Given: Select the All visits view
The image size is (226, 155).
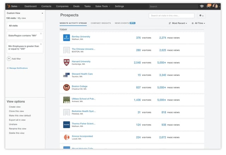Looking at the screenshot, I should tap(25, 26).
